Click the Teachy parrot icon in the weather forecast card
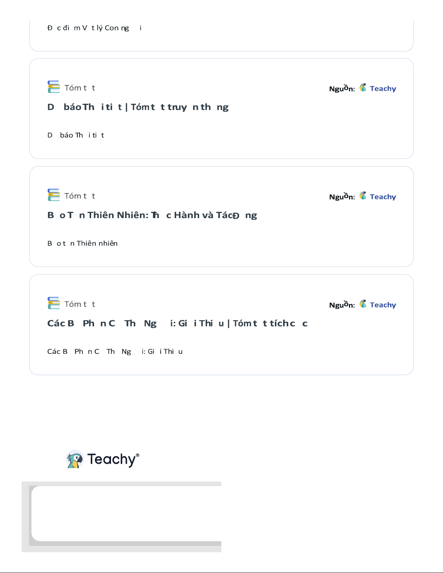This screenshot has width=443, height=573. point(363,88)
